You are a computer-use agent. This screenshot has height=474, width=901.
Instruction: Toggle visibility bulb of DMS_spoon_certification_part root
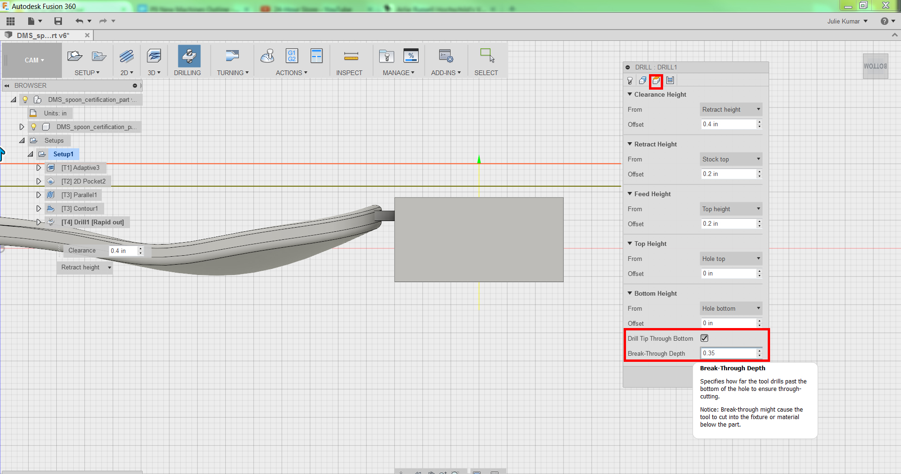pyautogui.click(x=25, y=99)
